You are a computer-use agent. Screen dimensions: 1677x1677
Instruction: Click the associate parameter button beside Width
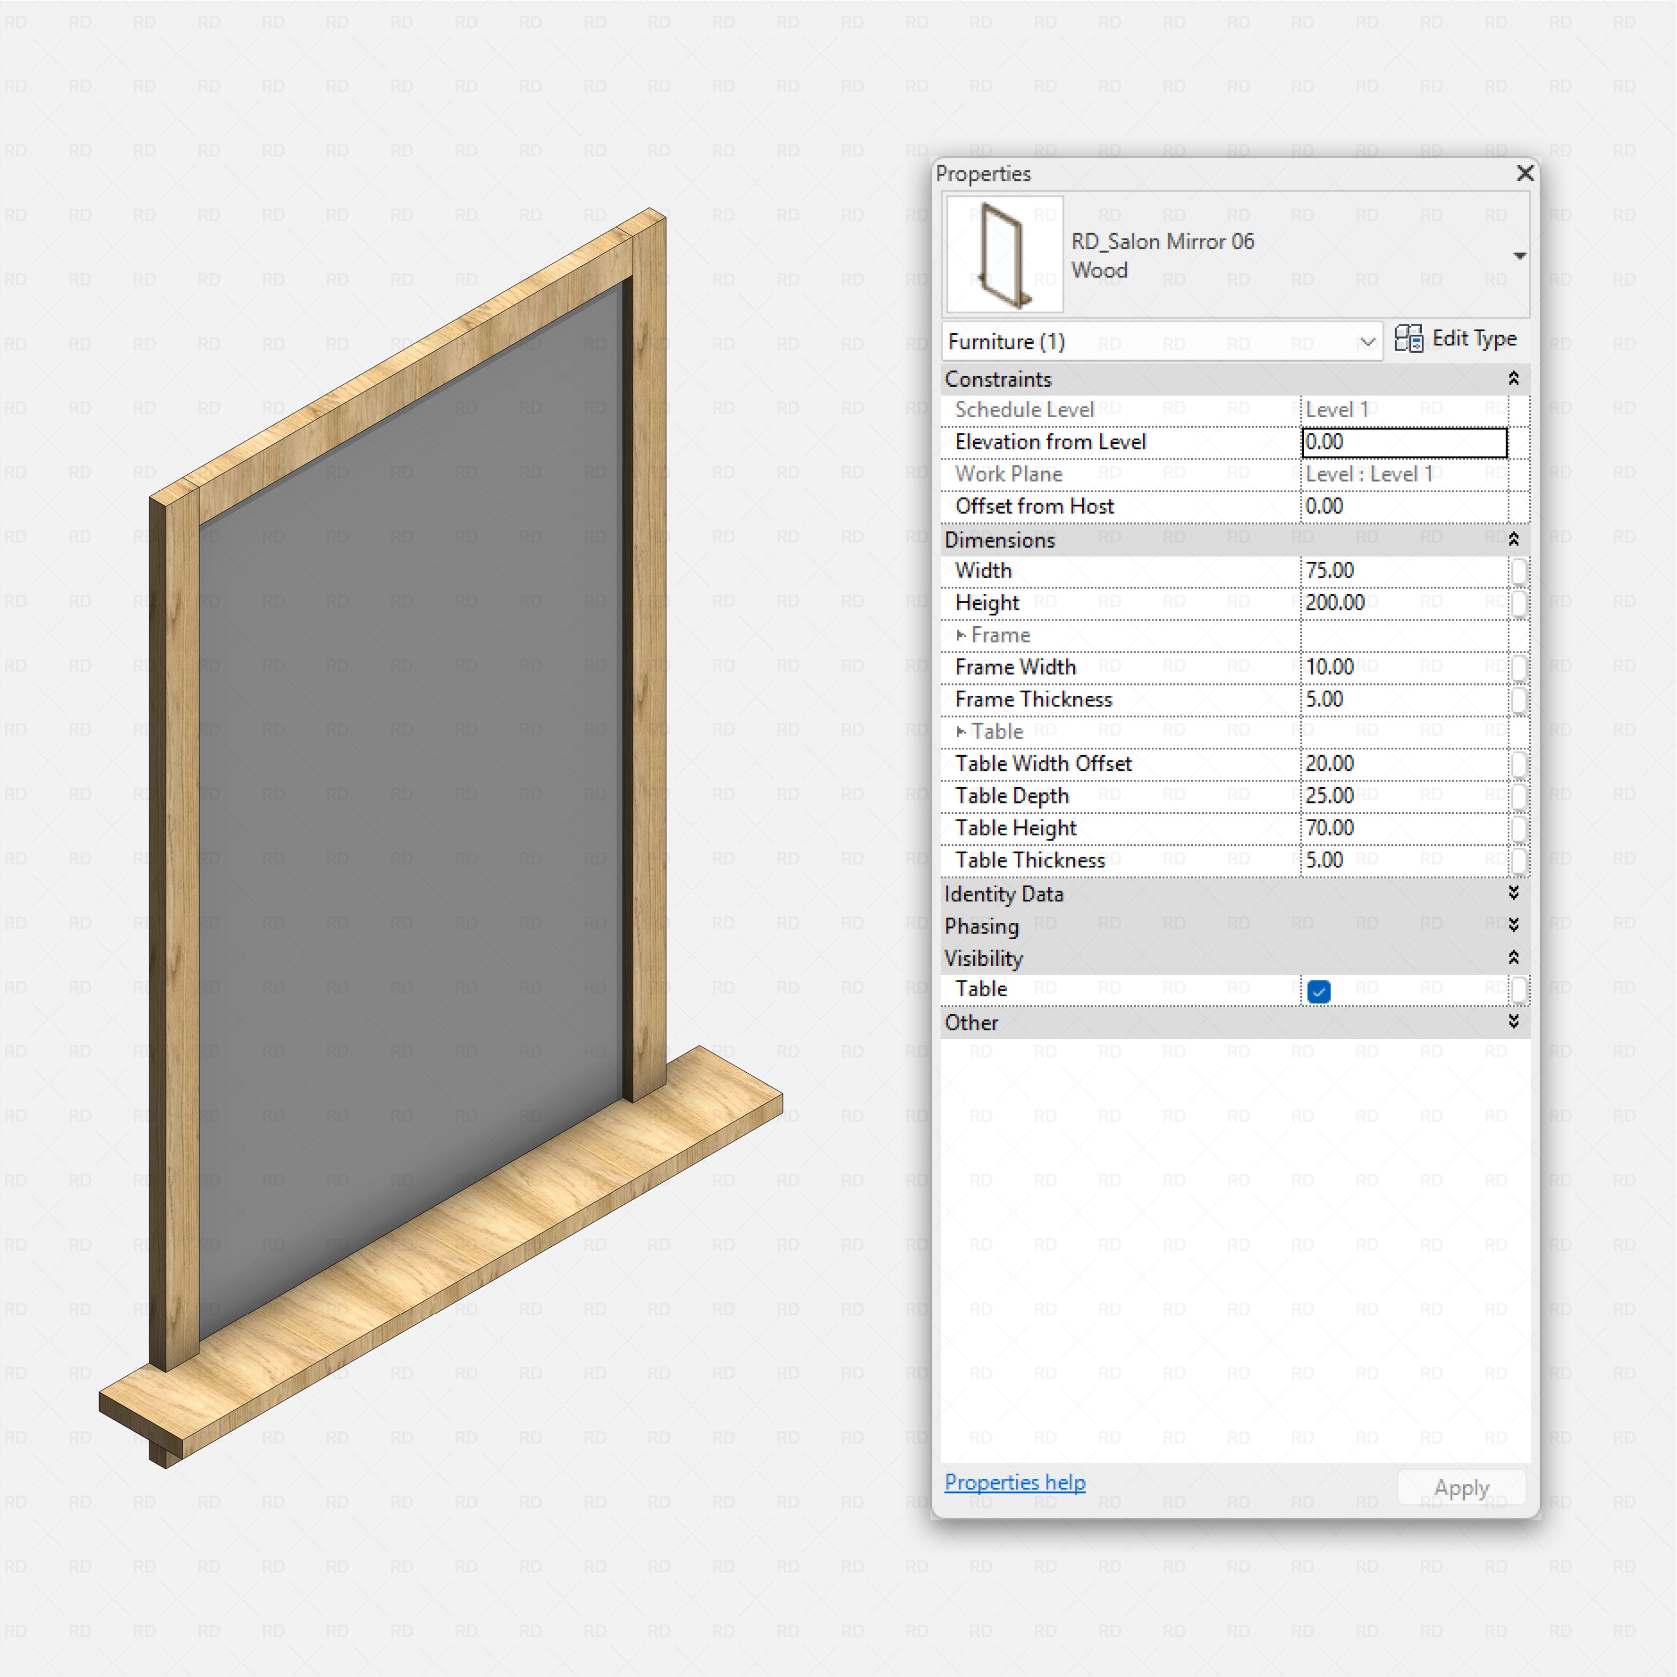1519,570
